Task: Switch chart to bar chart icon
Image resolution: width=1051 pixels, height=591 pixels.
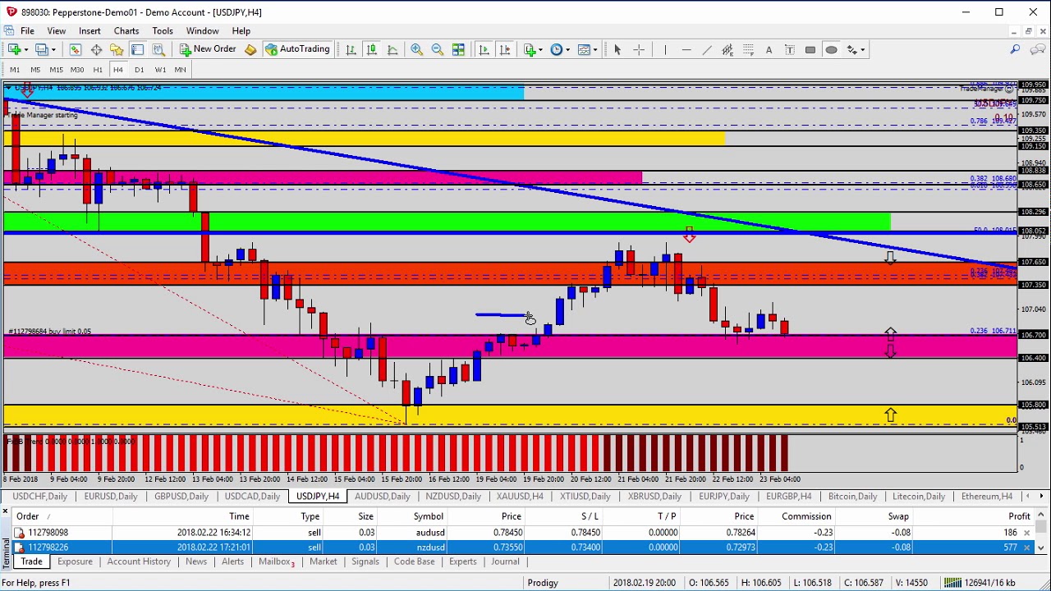Action: point(351,49)
